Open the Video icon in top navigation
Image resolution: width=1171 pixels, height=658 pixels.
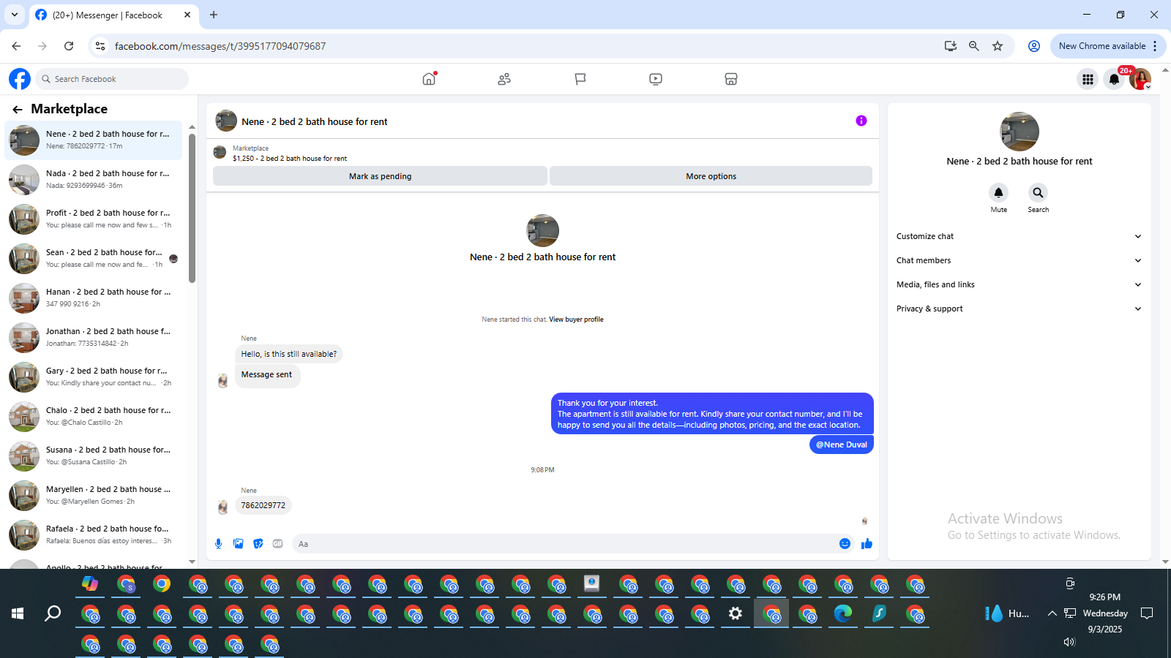[x=656, y=79]
